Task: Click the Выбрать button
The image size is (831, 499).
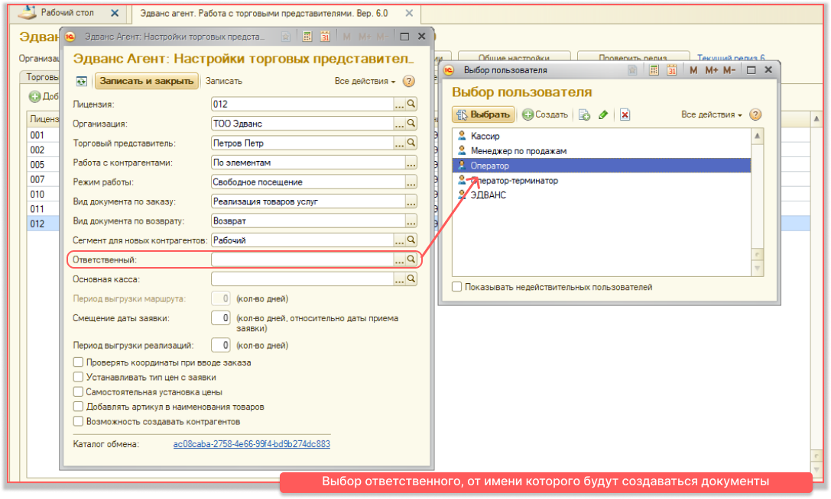Action: point(483,114)
